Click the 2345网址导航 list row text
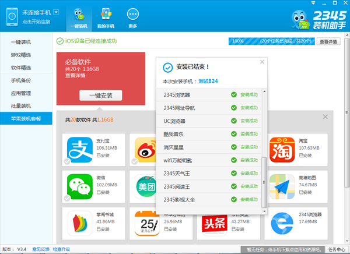The height and width of the screenshot is (254, 350). click(179, 108)
